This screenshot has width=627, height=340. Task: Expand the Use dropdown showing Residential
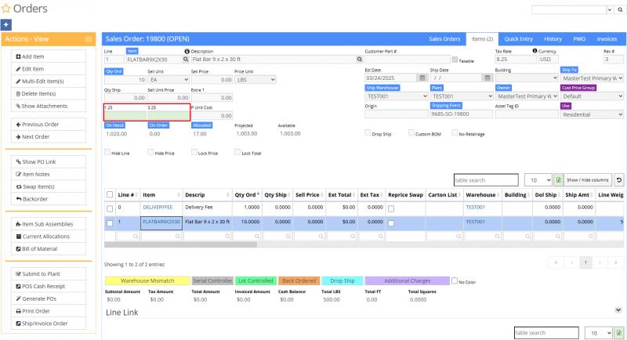(x=591, y=114)
